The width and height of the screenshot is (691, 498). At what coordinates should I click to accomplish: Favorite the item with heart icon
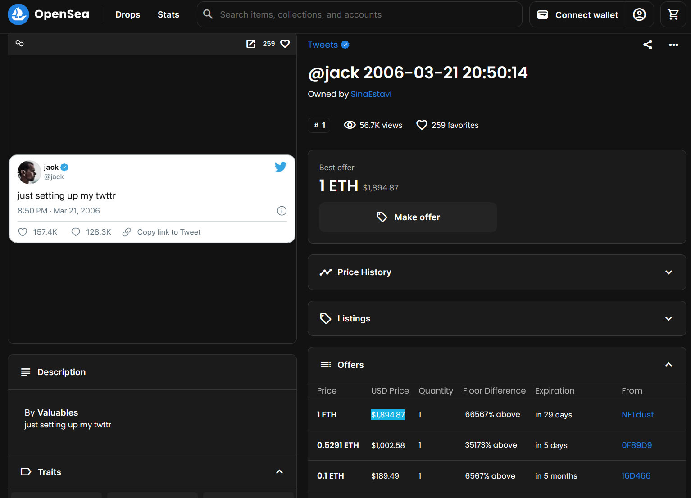tap(285, 44)
